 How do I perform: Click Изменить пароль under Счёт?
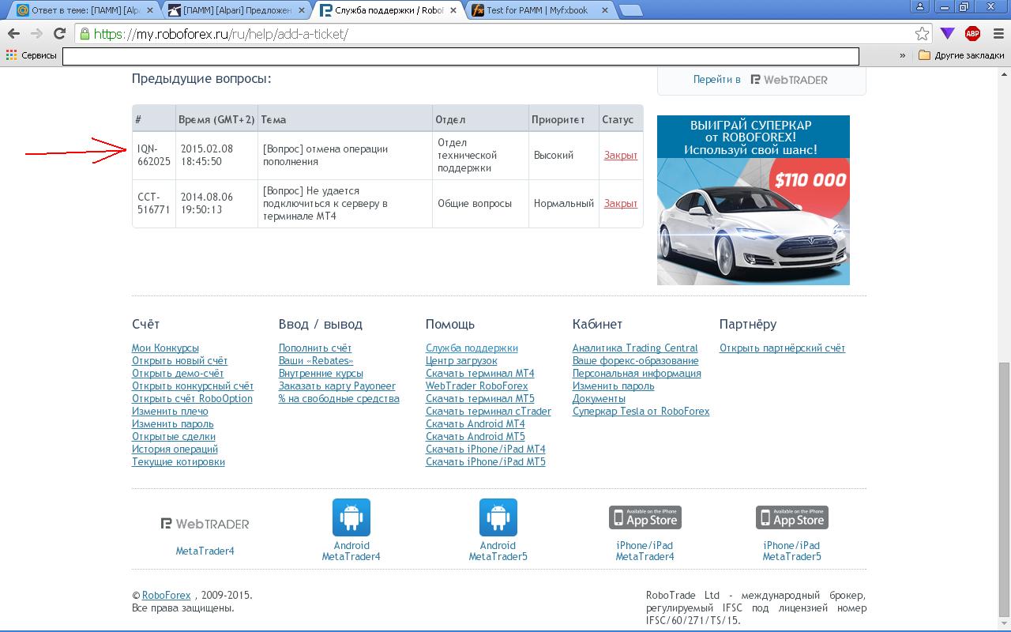[172, 424]
